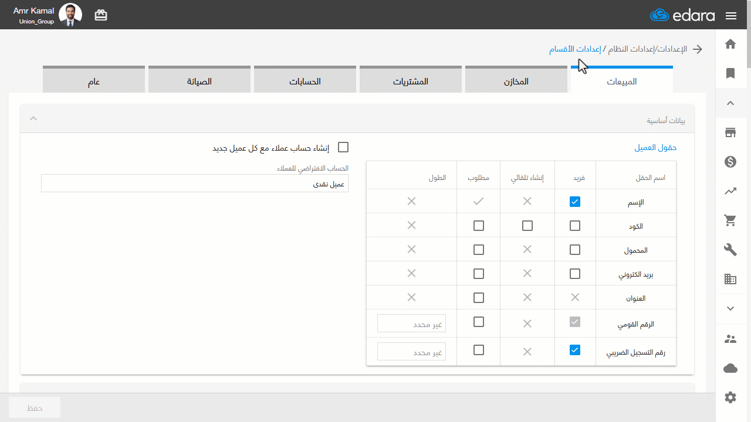The image size is (751, 422).
Task: Switch to المخازن tab
Action: (516, 80)
